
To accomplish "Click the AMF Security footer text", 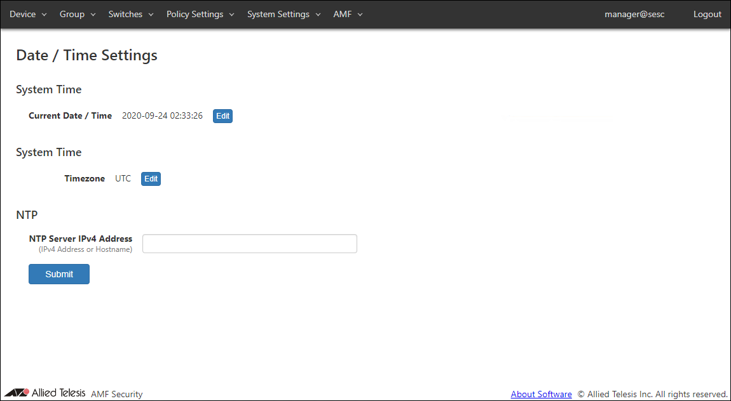I will tap(117, 394).
